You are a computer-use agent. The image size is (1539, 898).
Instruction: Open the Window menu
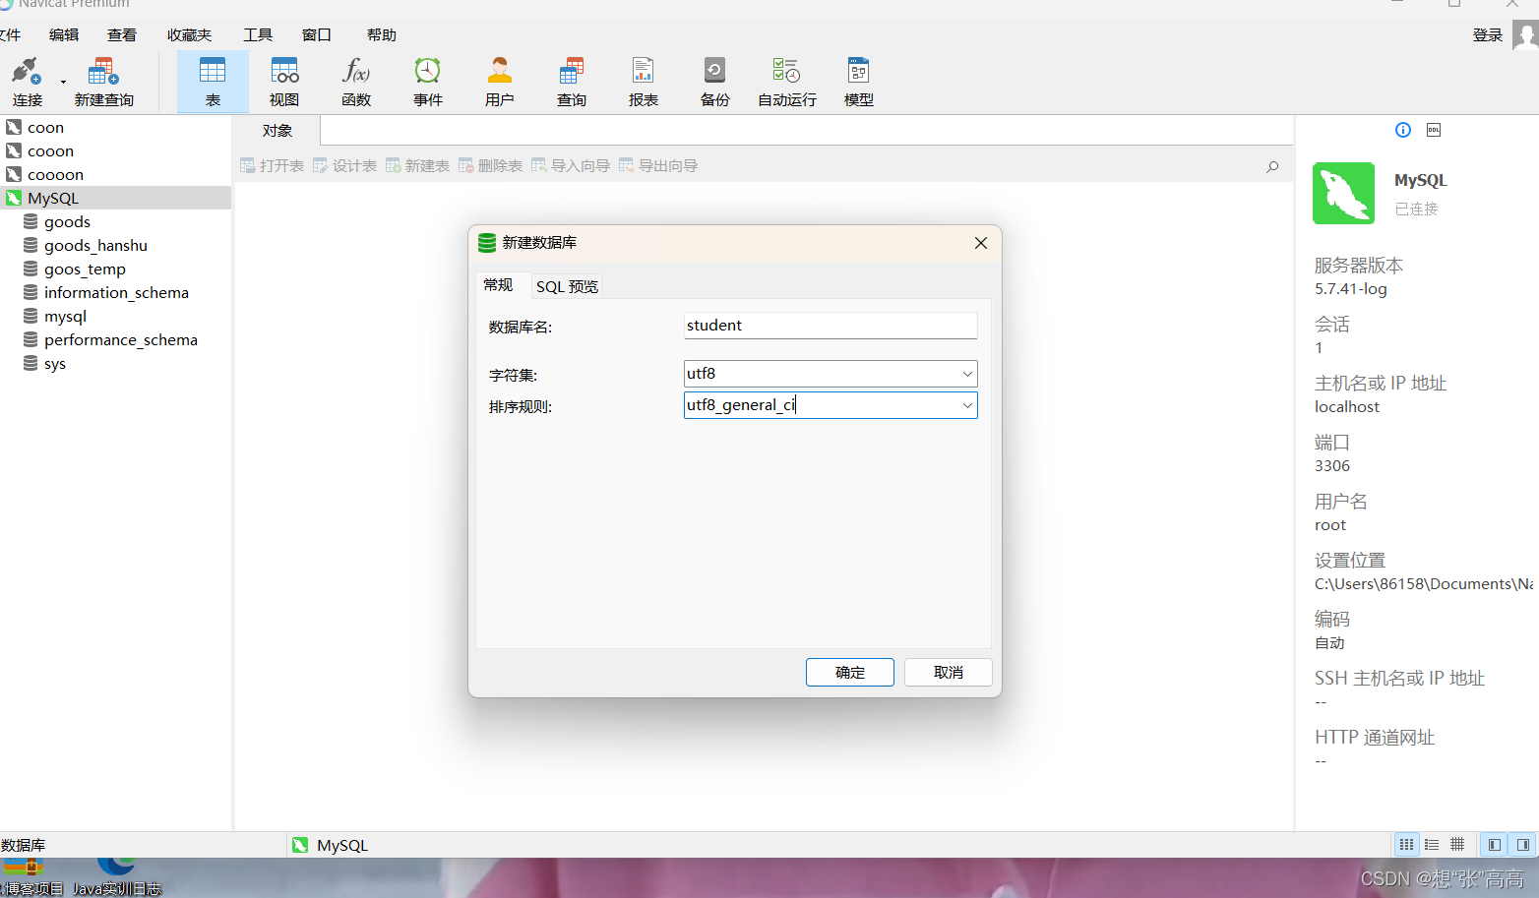[316, 35]
